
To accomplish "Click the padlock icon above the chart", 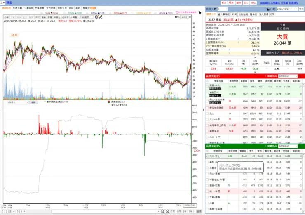I will 200,12.
